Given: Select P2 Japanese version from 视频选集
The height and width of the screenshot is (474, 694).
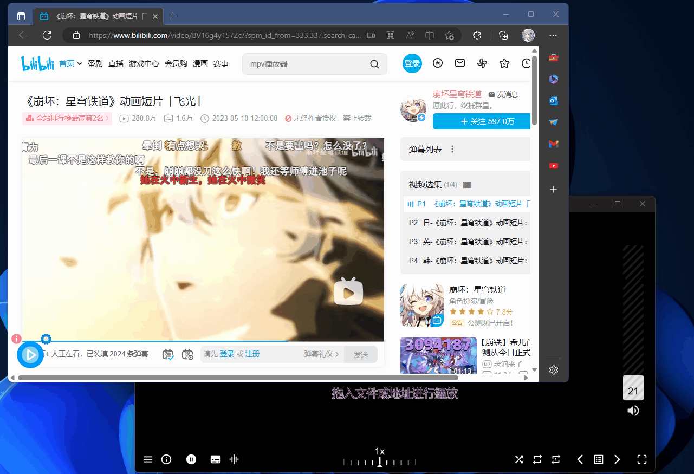Looking at the screenshot, I should tap(466, 223).
